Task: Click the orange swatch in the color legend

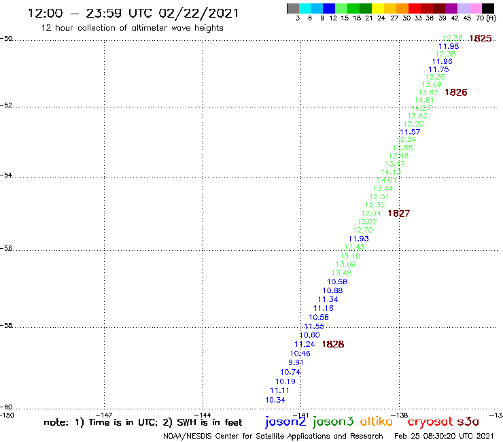Action: click(x=402, y=8)
